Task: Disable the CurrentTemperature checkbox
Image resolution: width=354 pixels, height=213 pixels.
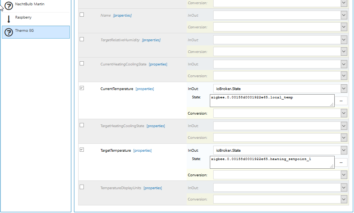Action: point(82,88)
